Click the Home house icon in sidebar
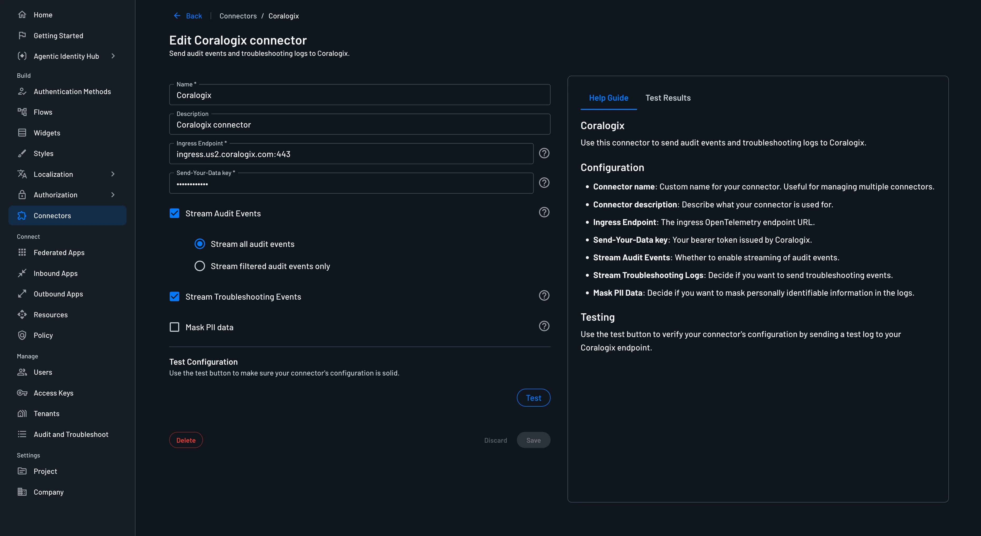Viewport: 981px width, 536px height. point(22,14)
